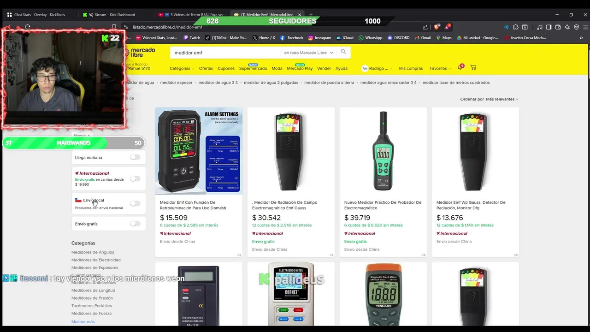Expand categories with Mostrar más
The width and height of the screenshot is (590, 332).
click(x=83, y=321)
